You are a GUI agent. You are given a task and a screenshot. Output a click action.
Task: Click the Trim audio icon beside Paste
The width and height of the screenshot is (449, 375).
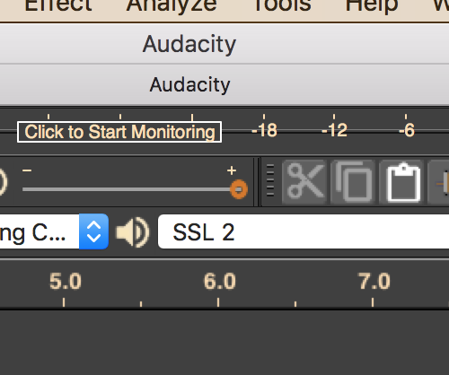click(439, 182)
